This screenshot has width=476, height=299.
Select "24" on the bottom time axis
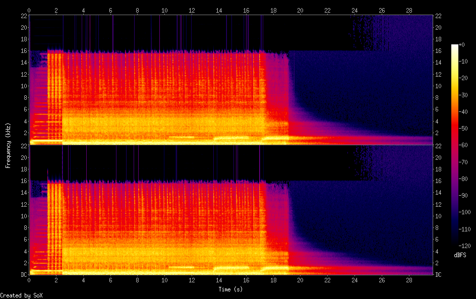[354, 280]
